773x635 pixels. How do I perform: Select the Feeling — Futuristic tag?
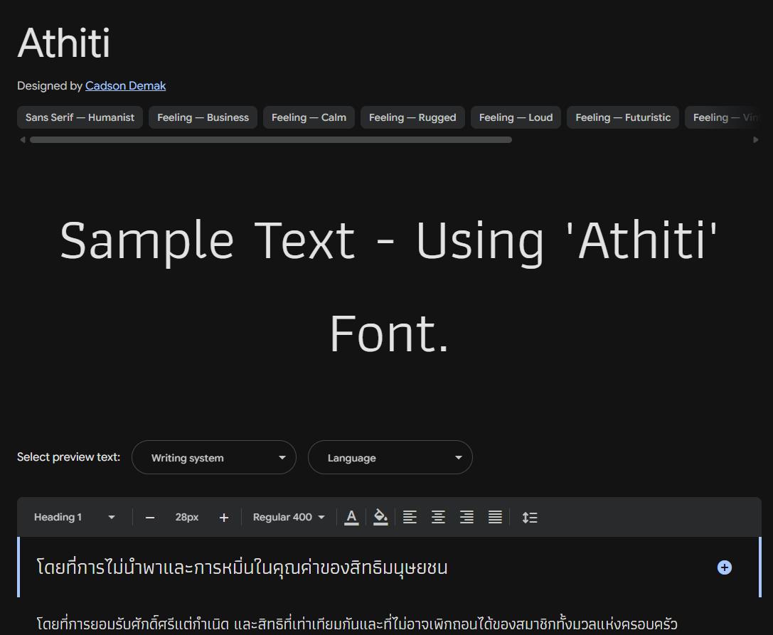(x=623, y=117)
